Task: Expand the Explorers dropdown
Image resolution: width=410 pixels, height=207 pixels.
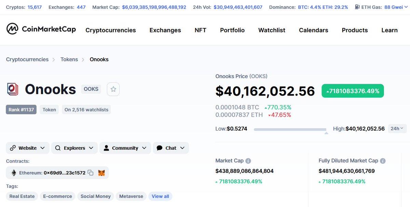Action: 74,148
